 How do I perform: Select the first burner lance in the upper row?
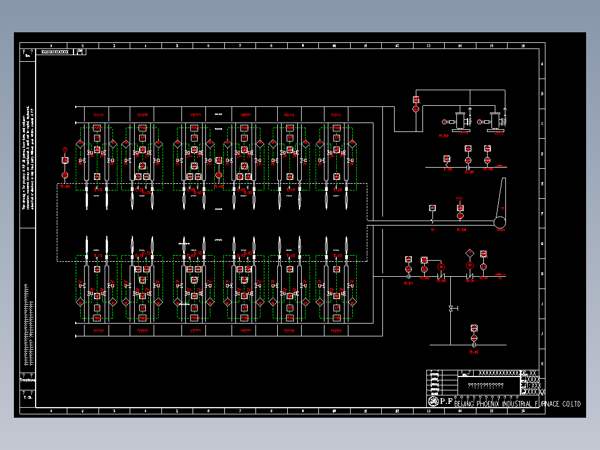pos(86,197)
